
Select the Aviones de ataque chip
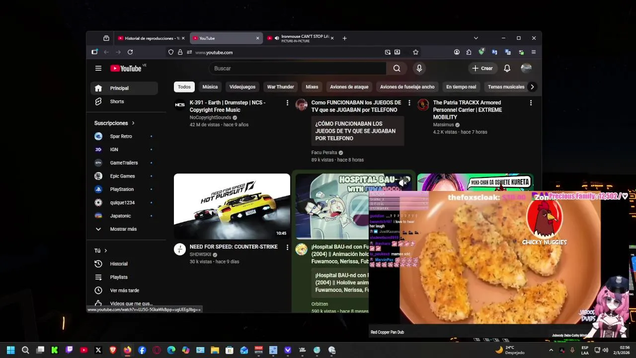(349, 87)
